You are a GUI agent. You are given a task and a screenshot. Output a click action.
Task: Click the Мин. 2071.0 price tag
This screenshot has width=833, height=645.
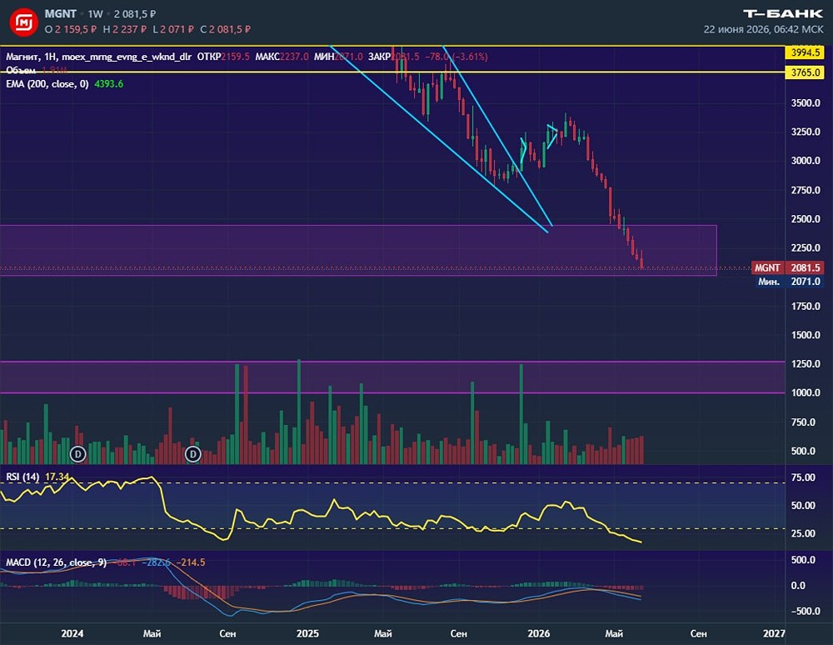pos(790,282)
